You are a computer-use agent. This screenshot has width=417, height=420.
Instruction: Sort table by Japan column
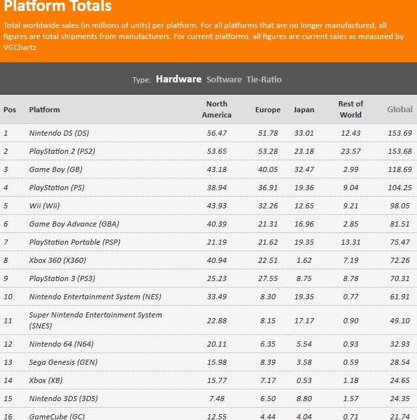click(304, 110)
